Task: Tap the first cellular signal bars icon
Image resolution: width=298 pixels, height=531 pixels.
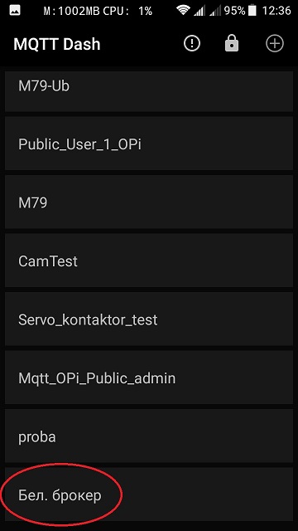Action: [x=199, y=11]
